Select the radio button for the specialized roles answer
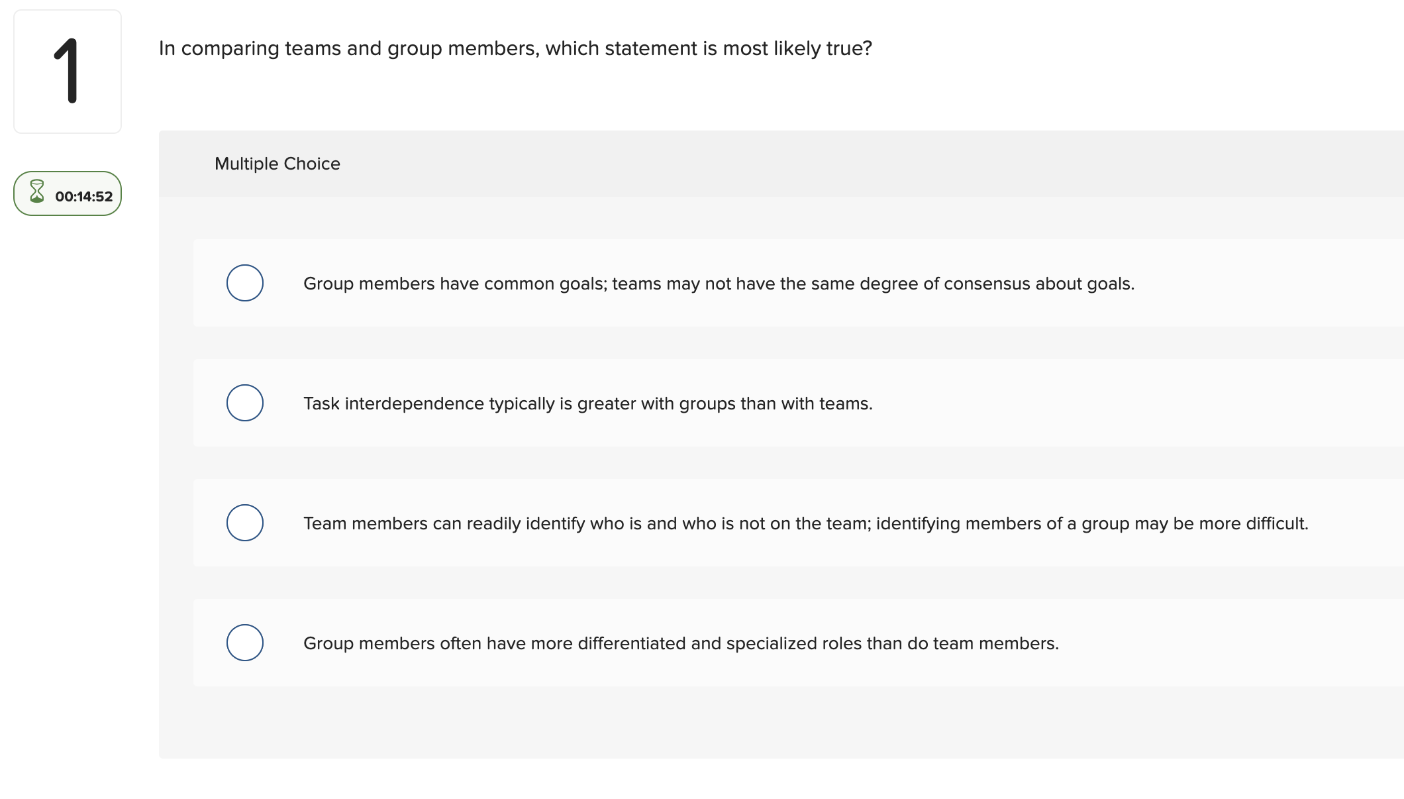 pos(244,642)
